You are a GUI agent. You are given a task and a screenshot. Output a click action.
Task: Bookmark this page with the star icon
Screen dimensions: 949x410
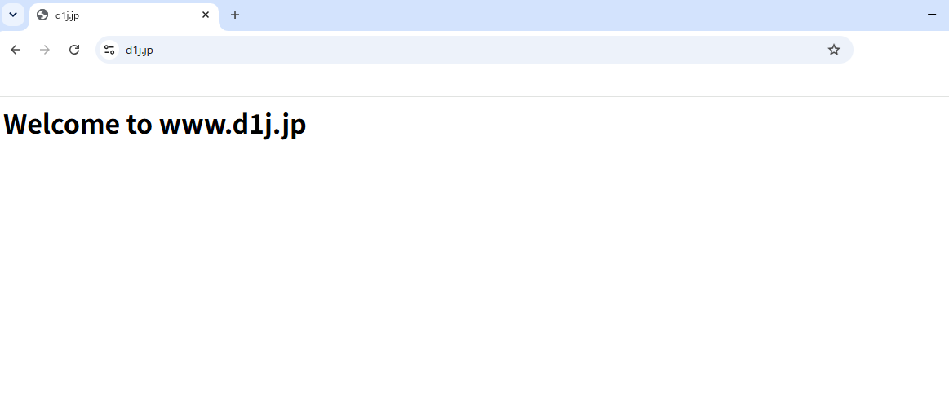click(x=834, y=50)
